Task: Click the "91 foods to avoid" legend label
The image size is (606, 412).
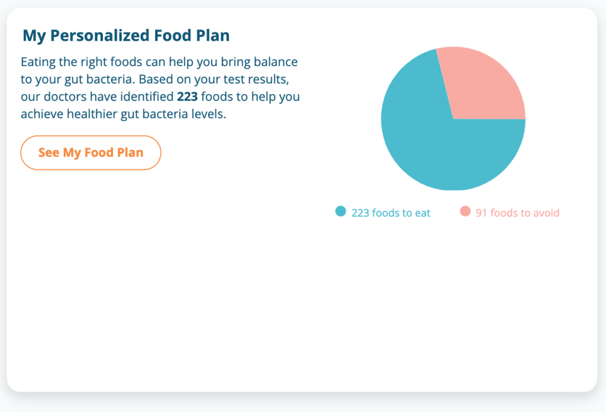Action: pos(517,213)
